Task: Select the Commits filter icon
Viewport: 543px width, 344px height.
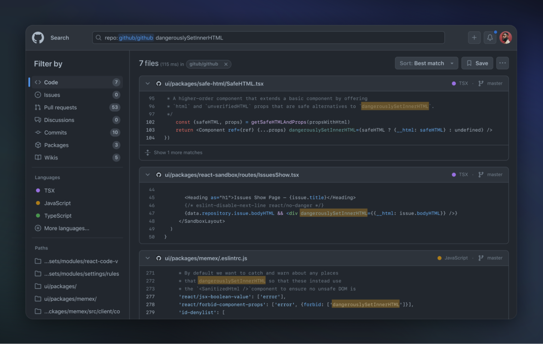Action: [38, 132]
